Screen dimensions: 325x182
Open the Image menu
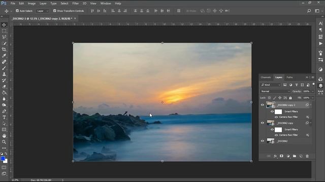[x=31, y=4]
